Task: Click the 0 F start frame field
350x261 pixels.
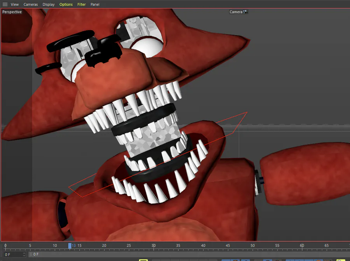Action: click(x=14, y=254)
